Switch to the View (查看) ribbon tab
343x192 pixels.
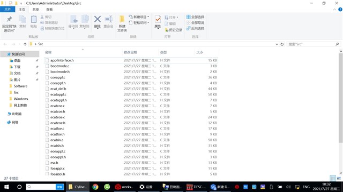point(49,10)
